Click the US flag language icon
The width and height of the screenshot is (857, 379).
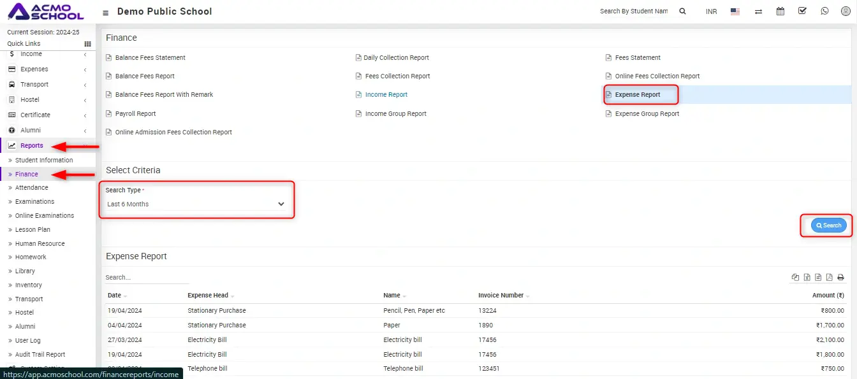(x=735, y=11)
